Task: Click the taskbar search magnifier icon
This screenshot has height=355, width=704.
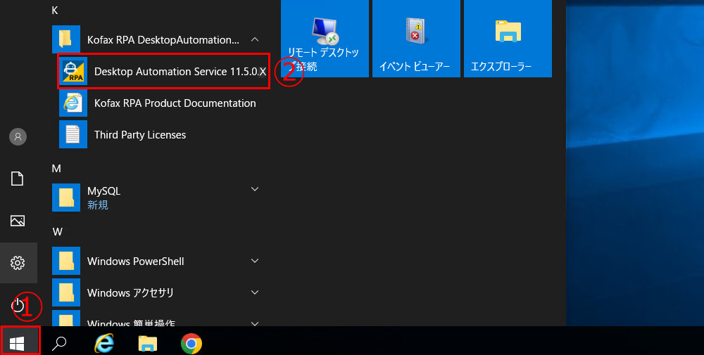Action: click(59, 344)
